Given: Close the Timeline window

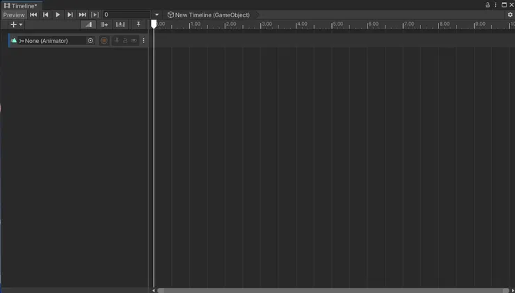Looking at the screenshot, I should click(512, 5).
